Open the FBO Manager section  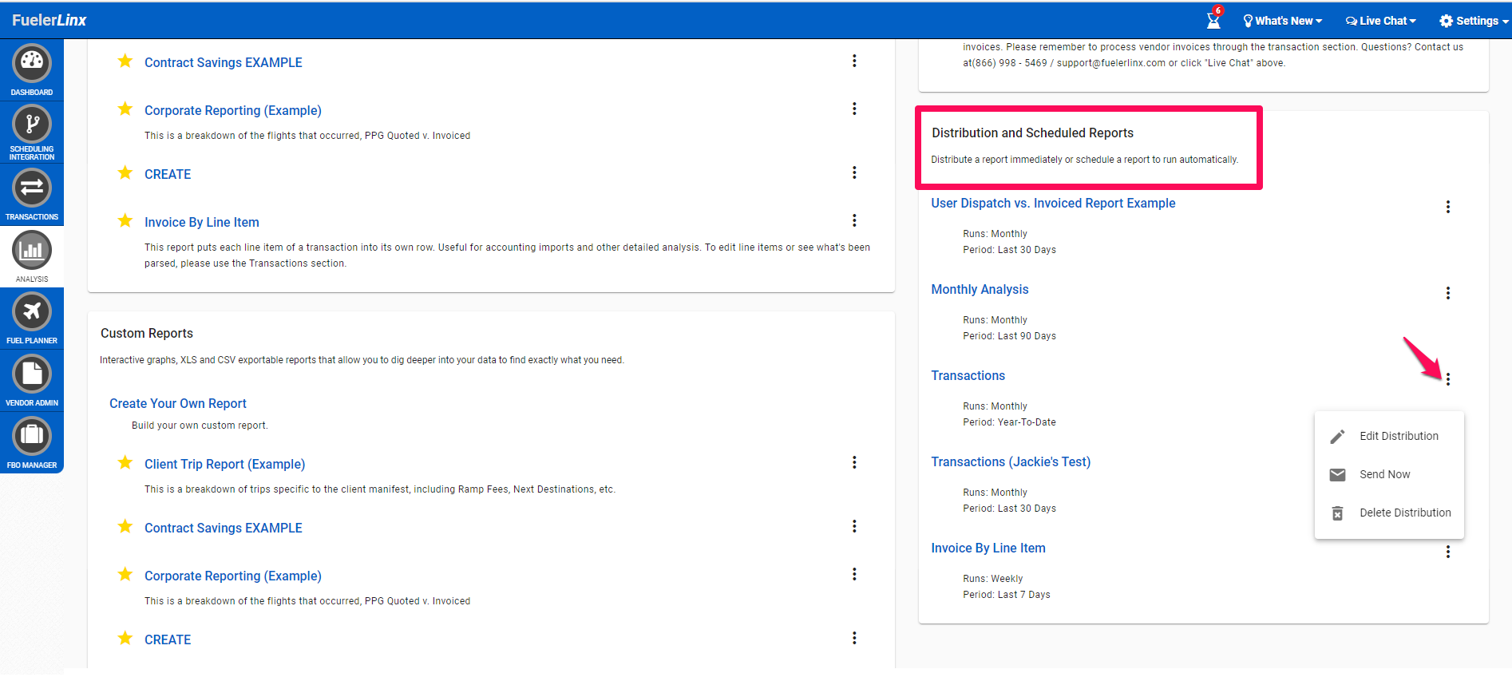tap(32, 443)
